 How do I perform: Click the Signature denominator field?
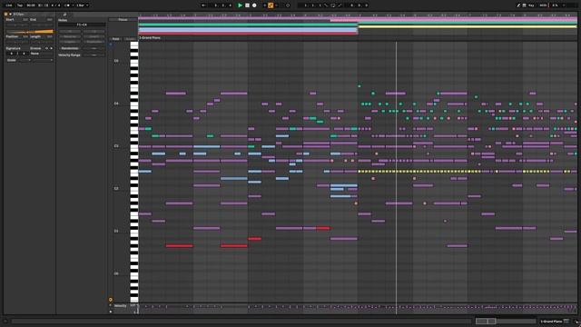pyautogui.click(x=24, y=54)
